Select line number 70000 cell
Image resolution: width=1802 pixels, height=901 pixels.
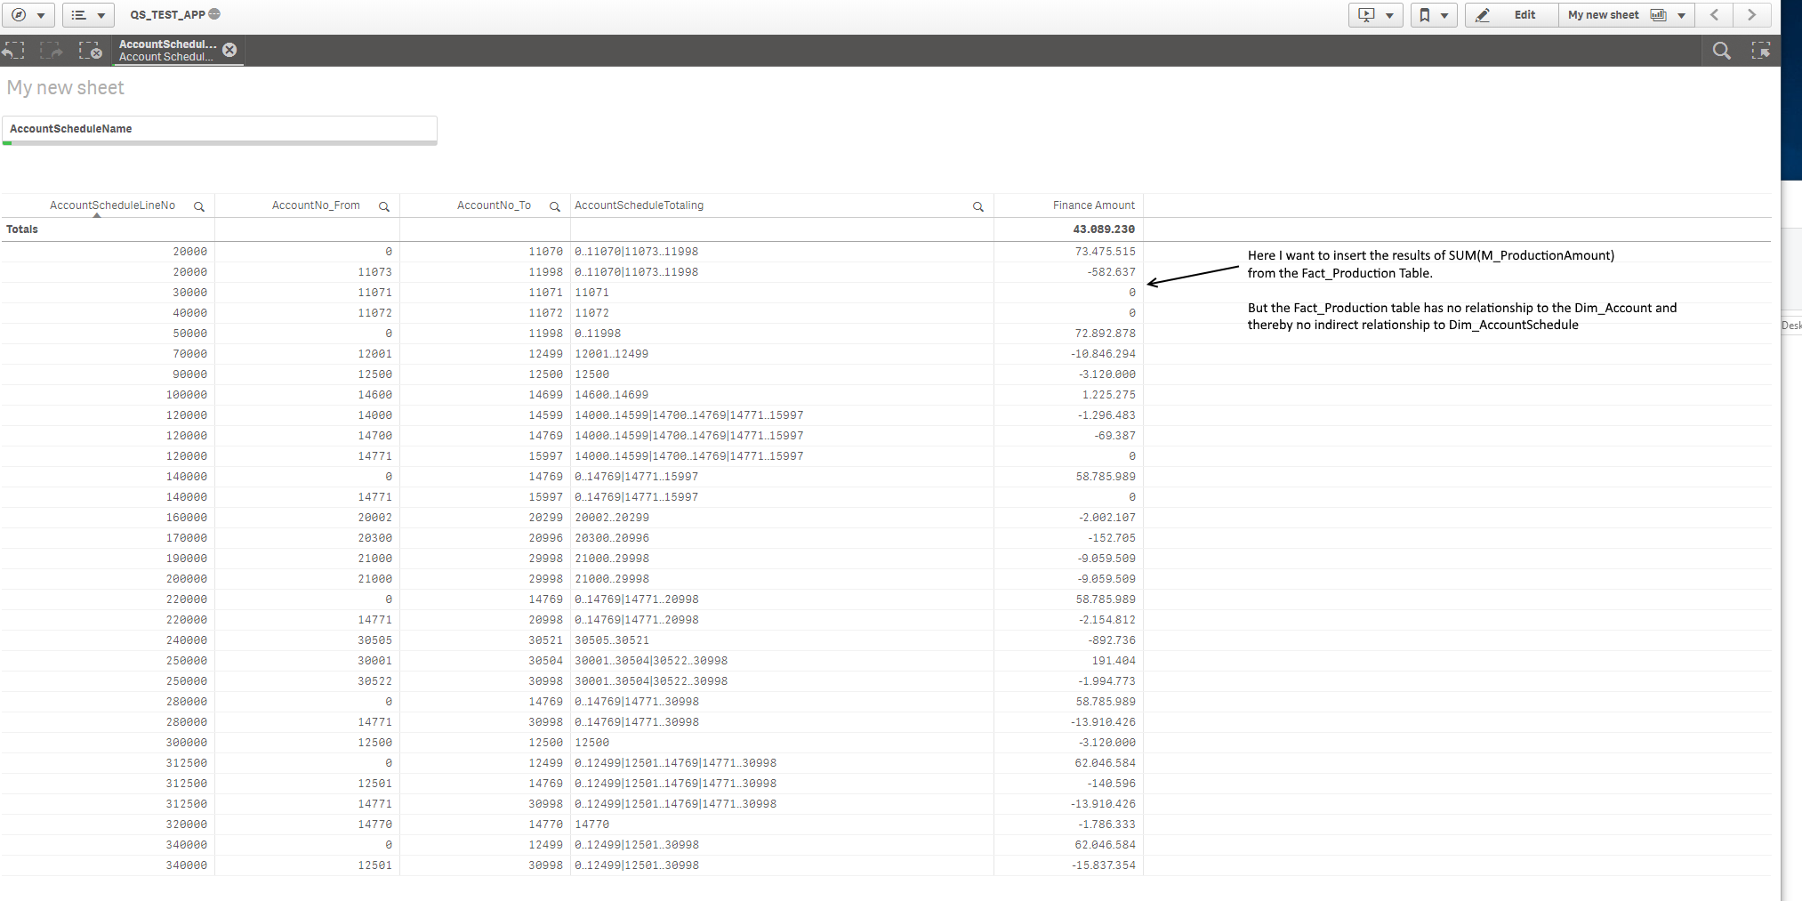(x=108, y=354)
